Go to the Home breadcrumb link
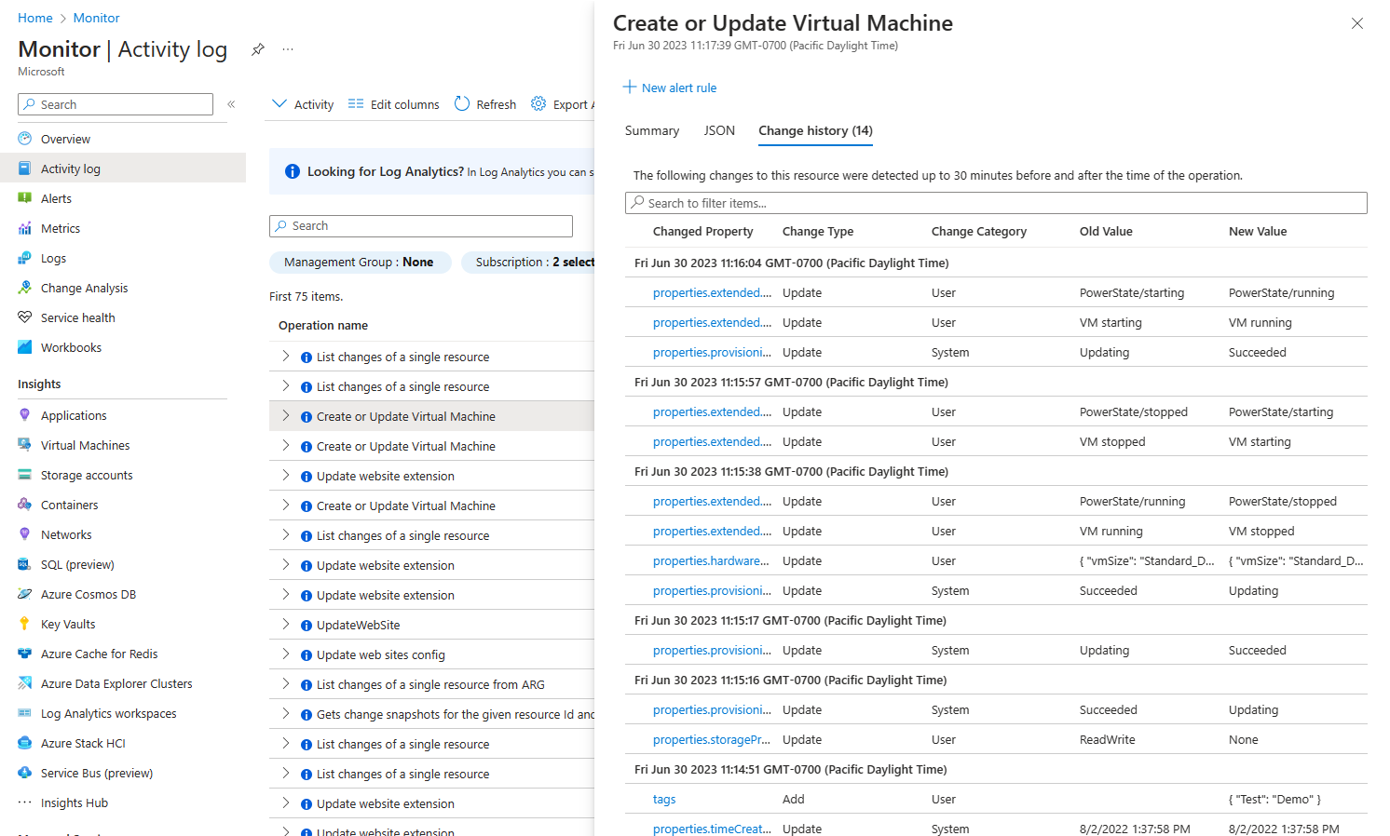The height and width of the screenshot is (836, 1390). [x=35, y=18]
